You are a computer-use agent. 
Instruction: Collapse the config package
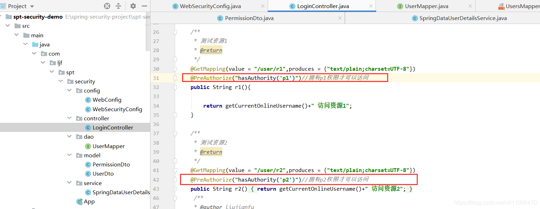(69, 90)
